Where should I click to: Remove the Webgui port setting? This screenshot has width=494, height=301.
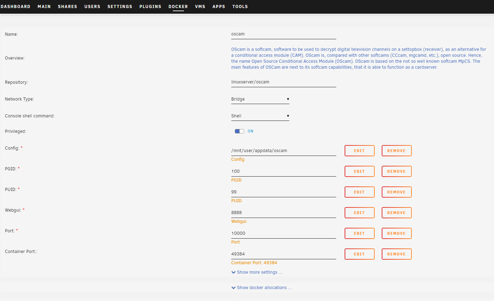pyautogui.click(x=396, y=213)
